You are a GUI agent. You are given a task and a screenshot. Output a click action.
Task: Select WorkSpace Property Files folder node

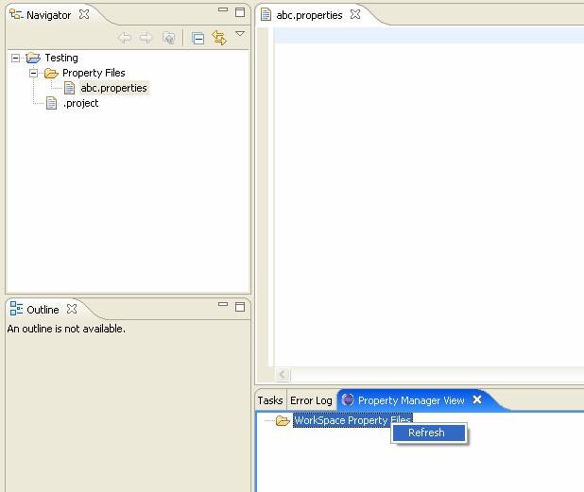[x=352, y=420]
